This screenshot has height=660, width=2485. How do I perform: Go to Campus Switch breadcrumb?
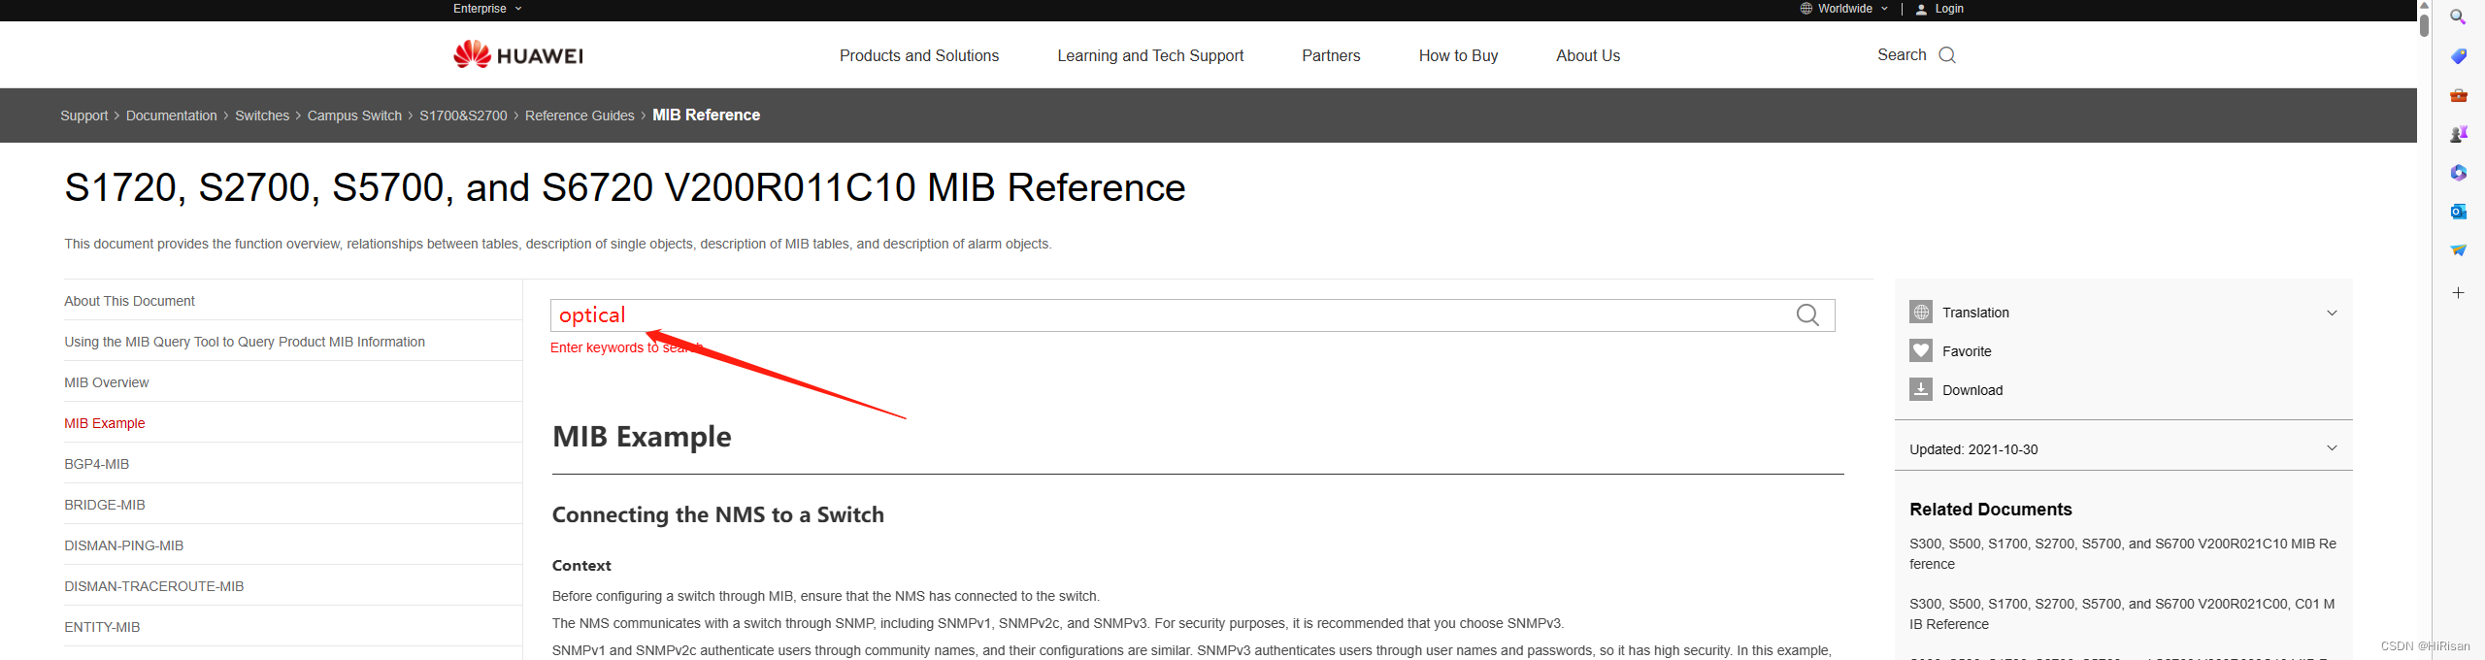click(x=354, y=115)
